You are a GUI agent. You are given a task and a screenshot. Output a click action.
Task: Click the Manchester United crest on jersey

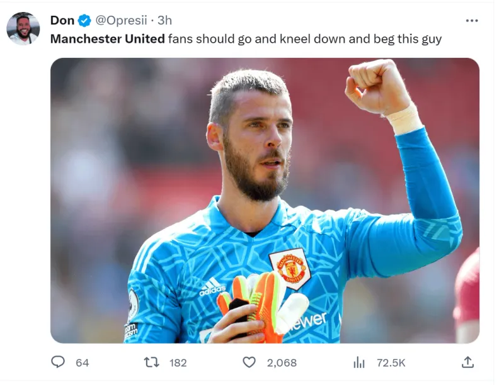pyautogui.click(x=290, y=269)
